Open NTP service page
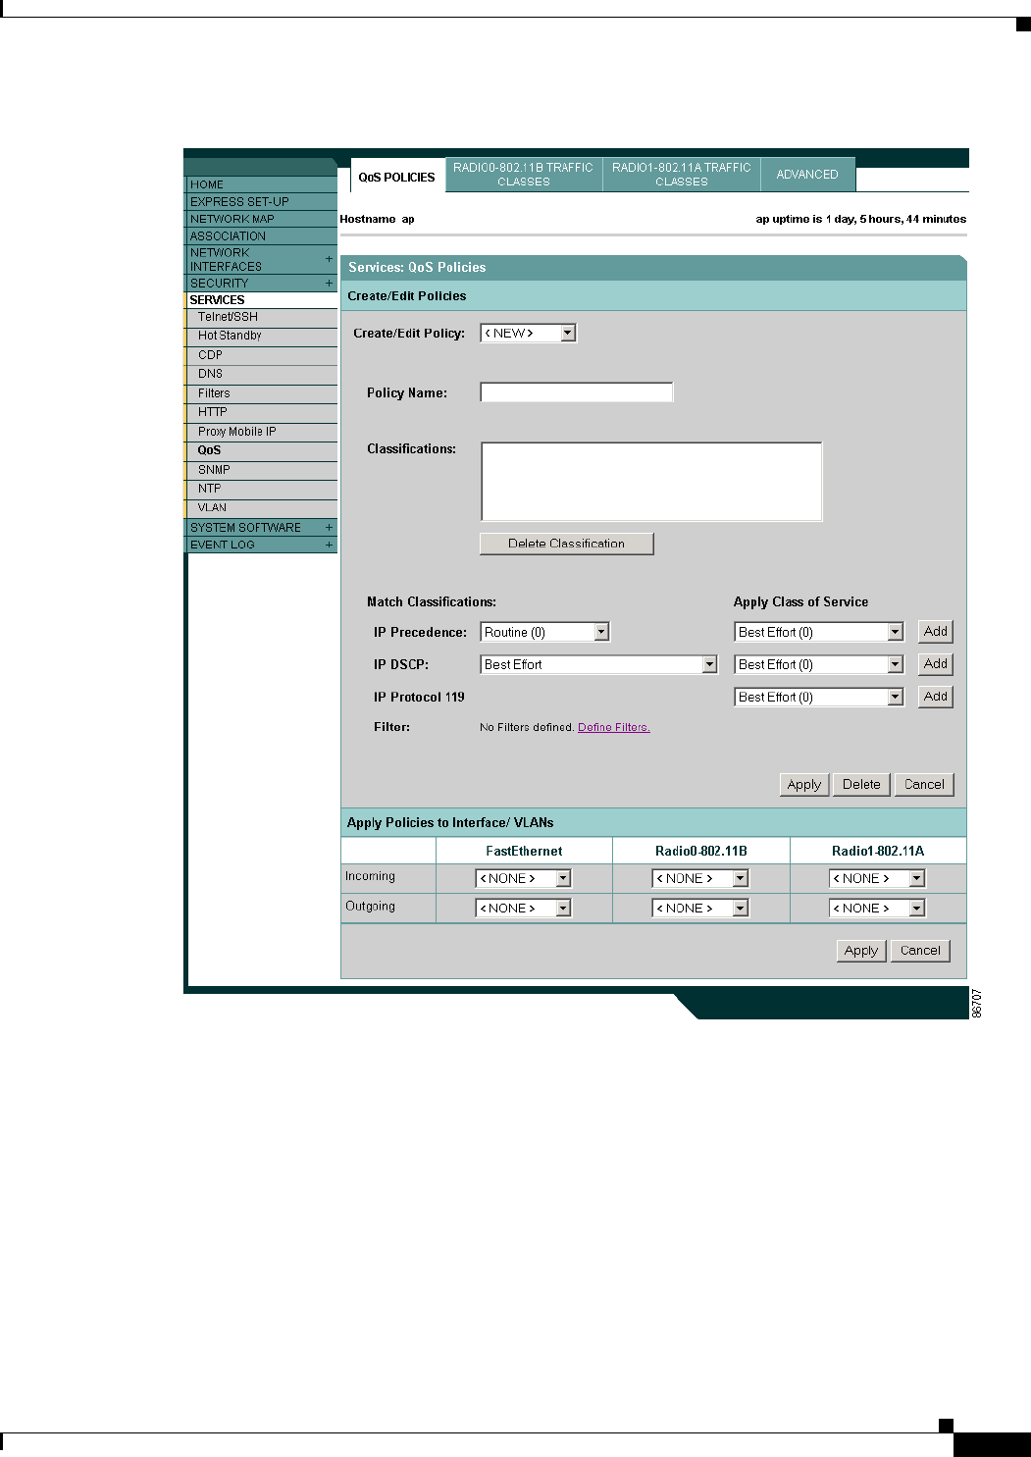Viewport: 1031px width, 1457px height. click(261, 489)
